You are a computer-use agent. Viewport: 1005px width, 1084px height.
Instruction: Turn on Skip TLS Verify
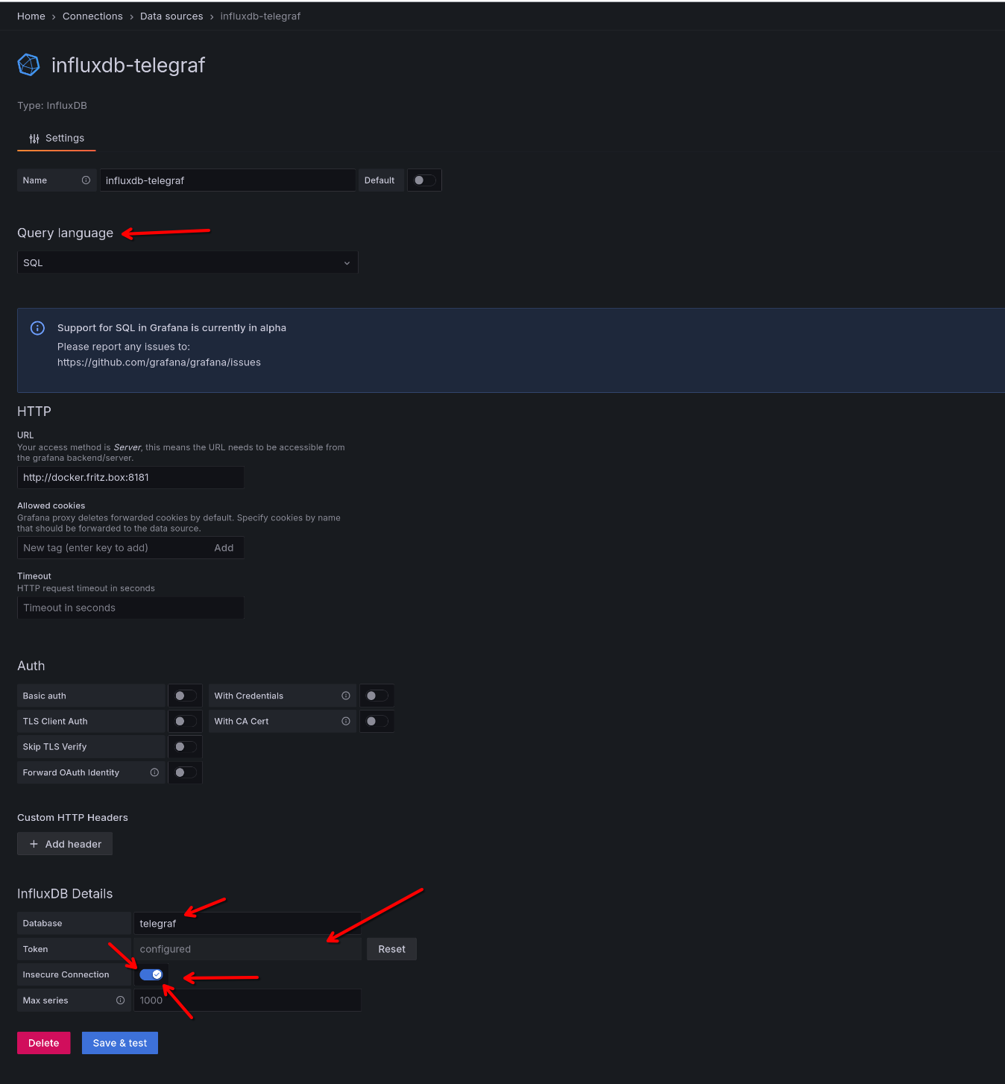[x=185, y=746]
